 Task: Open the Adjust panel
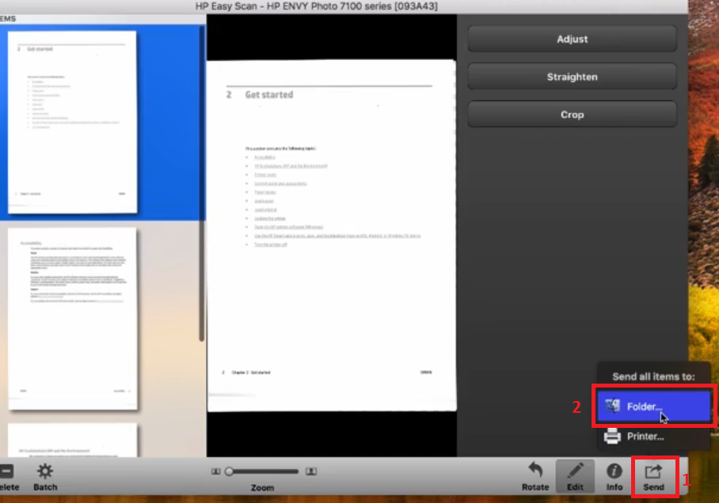pyautogui.click(x=572, y=40)
